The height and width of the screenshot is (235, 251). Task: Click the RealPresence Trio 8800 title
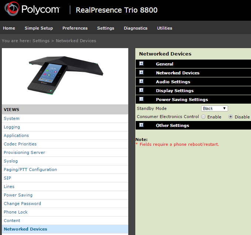[116, 10]
